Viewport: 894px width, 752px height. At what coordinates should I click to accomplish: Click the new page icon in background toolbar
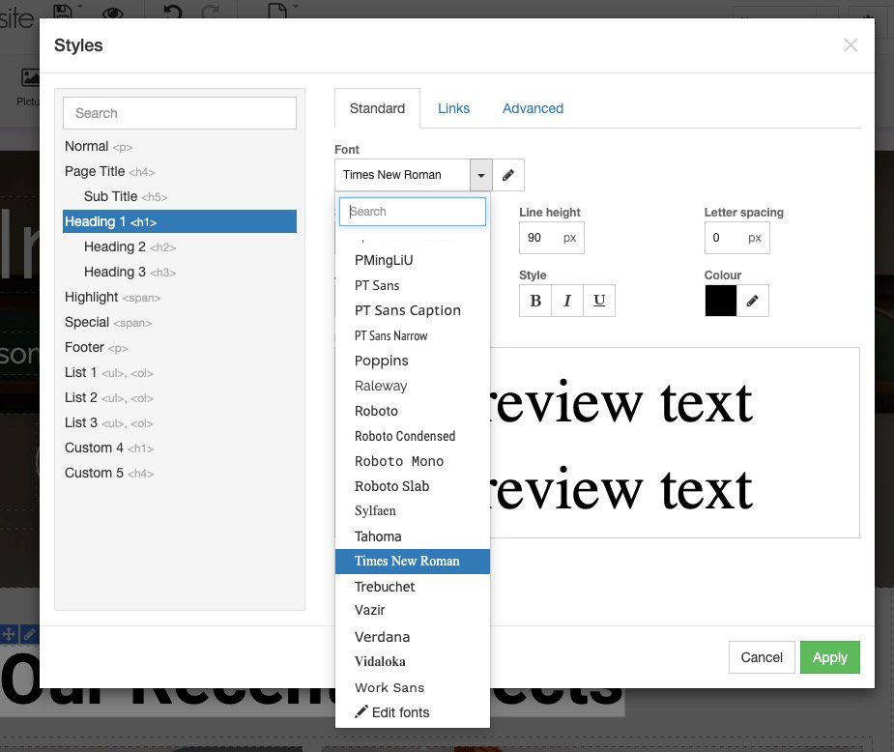pyautogui.click(x=277, y=11)
